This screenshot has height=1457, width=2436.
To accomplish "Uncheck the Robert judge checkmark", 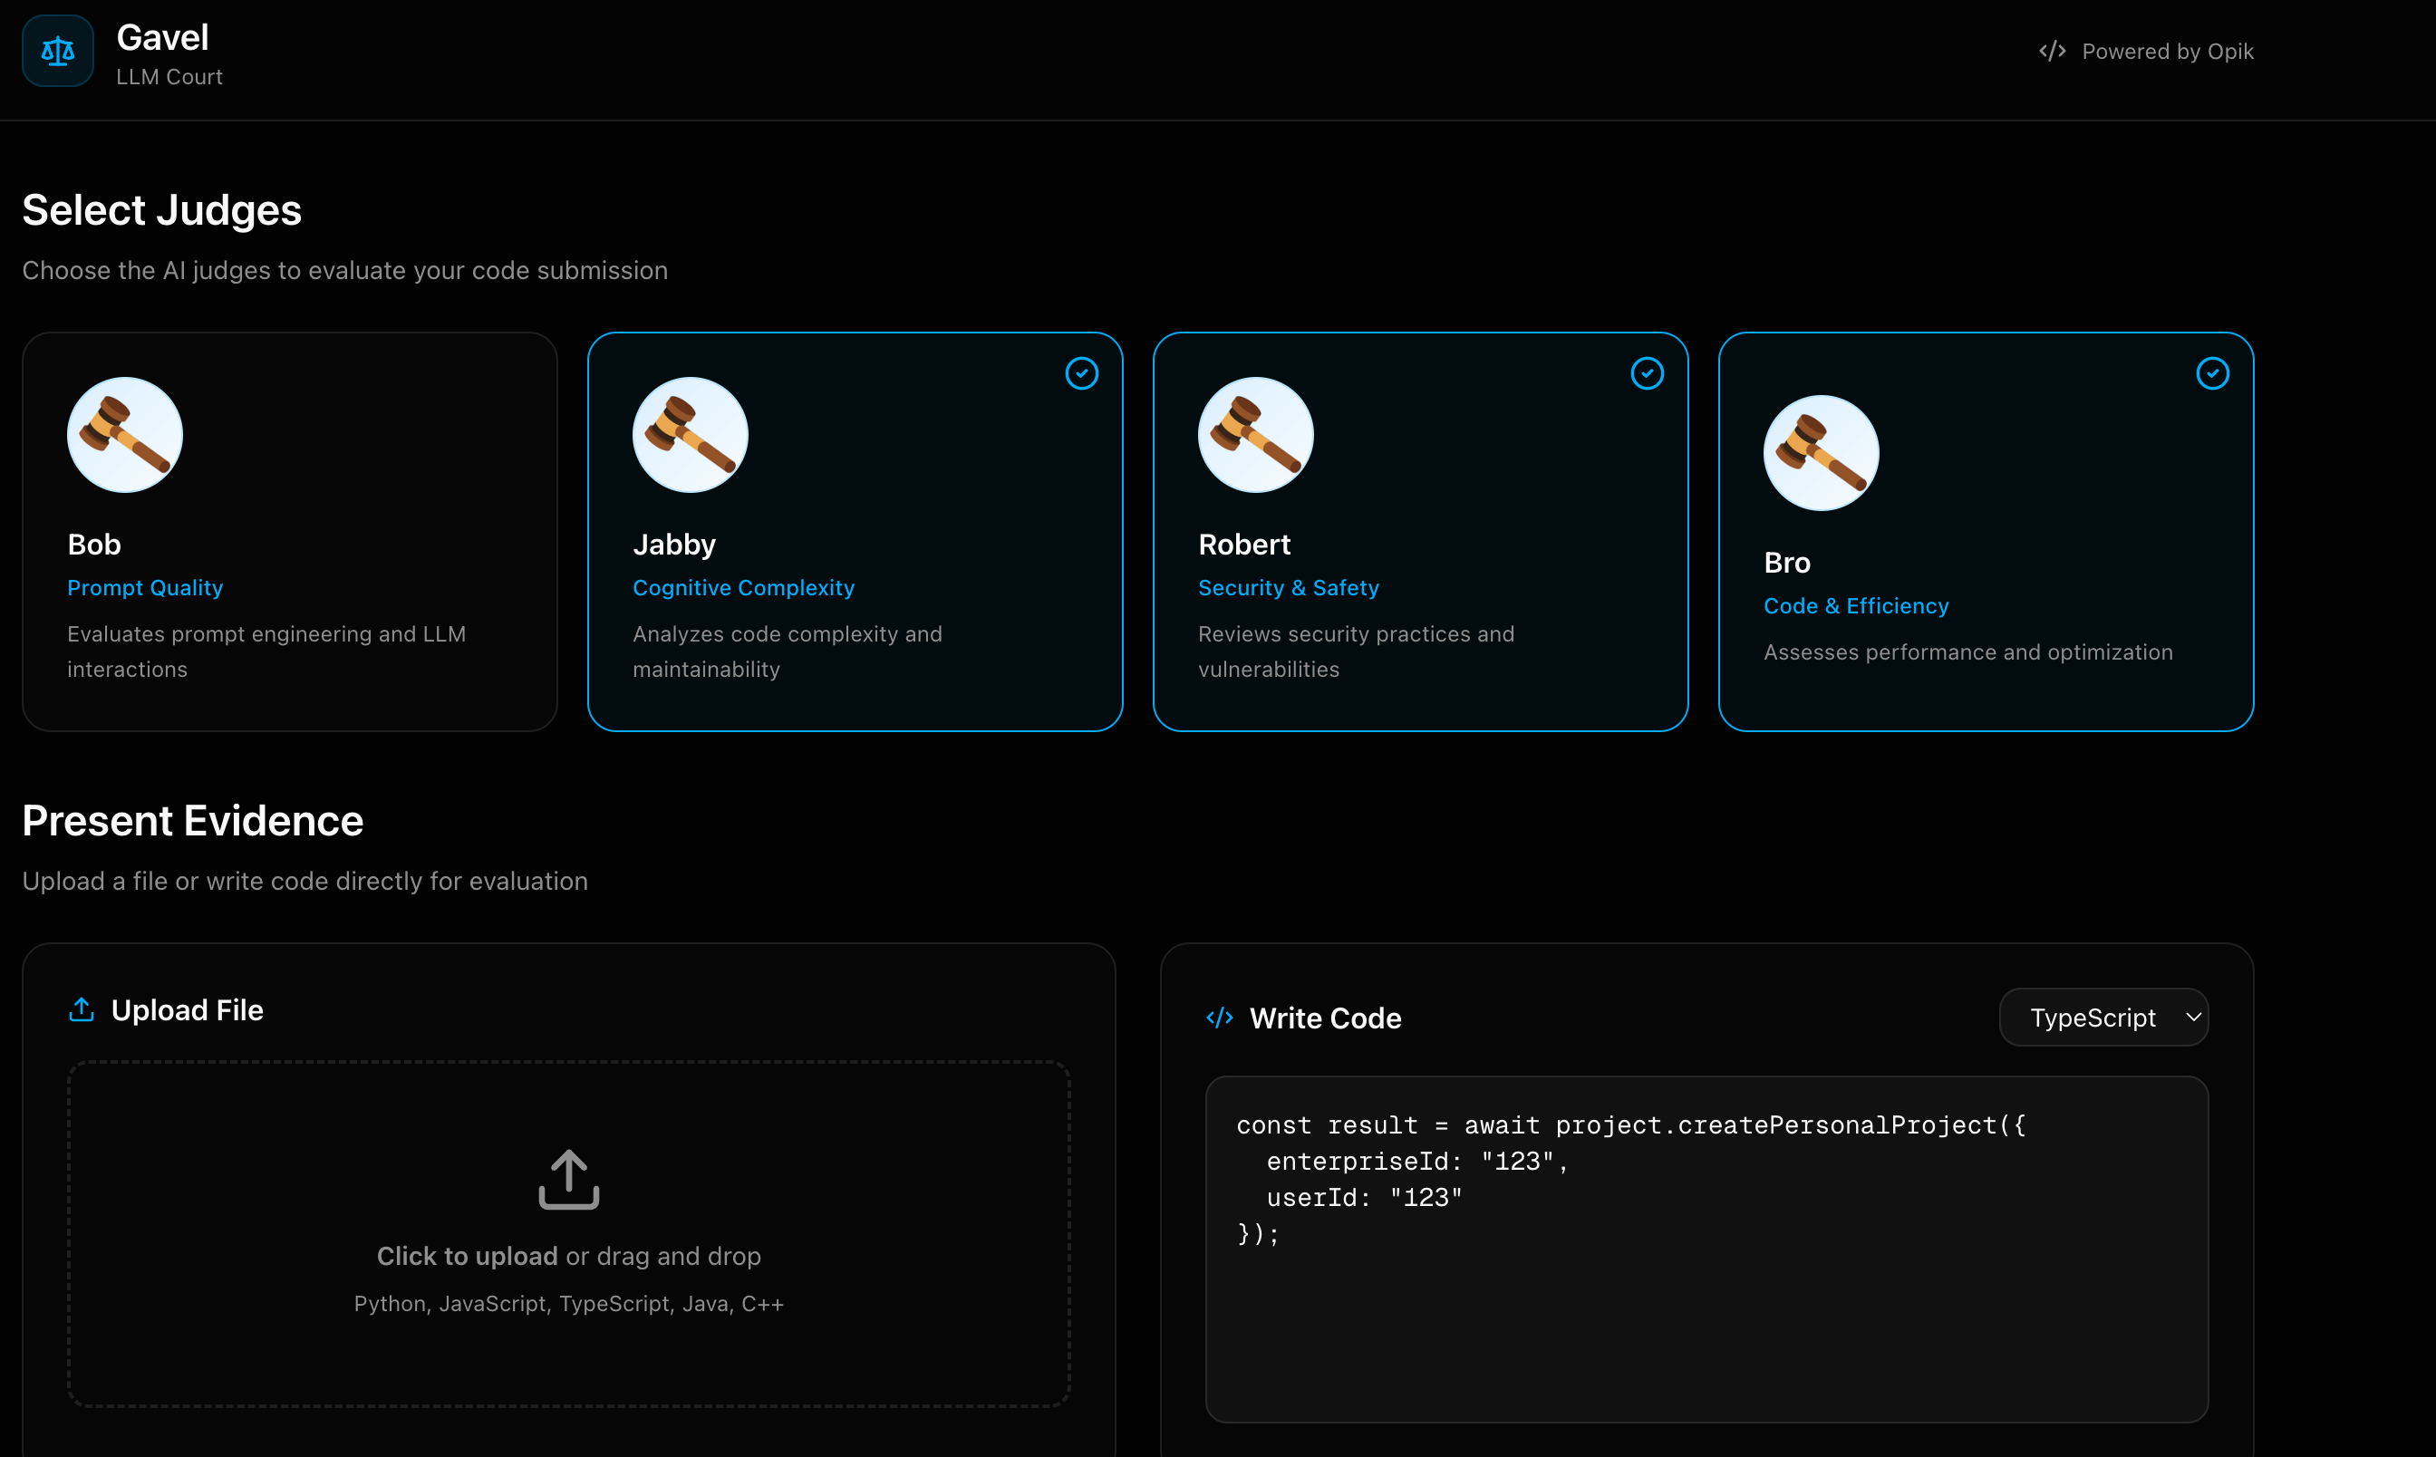I will pyautogui.click(x=1647, y=373).
